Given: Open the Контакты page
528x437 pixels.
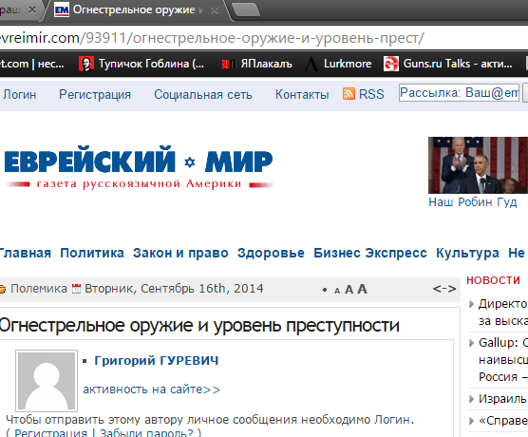Looking at the screenshot, I should 302,95.
